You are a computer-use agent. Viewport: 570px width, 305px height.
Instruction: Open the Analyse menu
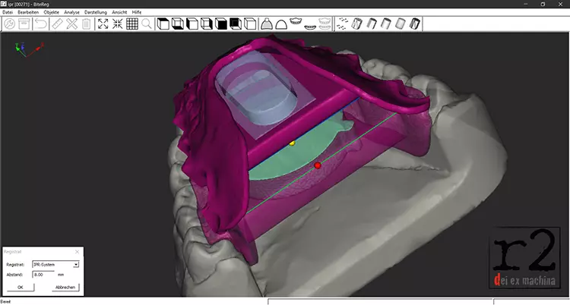pos(71,13)
